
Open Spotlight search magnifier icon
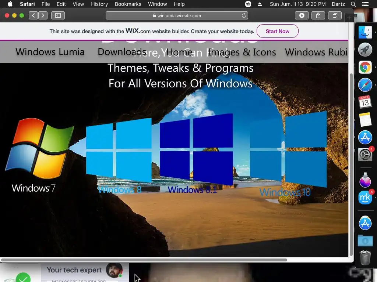[353, 4]
